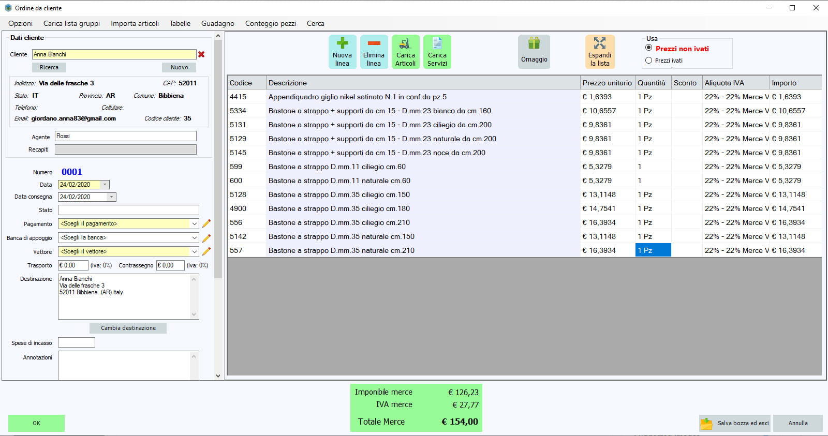Click the Contrassegno amount field
The height and width of the screenshot is (436, 828).
pyautogui.click(x=170, y=265)
